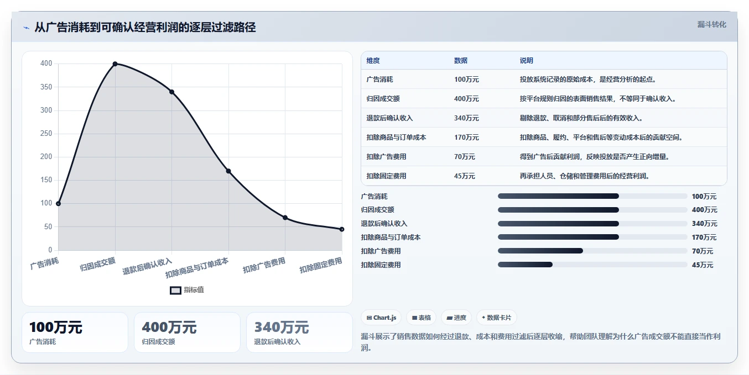Screen dimensions: 749x375
Task: Click the description starting 得到广告后贡献利润
Action: 595,157
